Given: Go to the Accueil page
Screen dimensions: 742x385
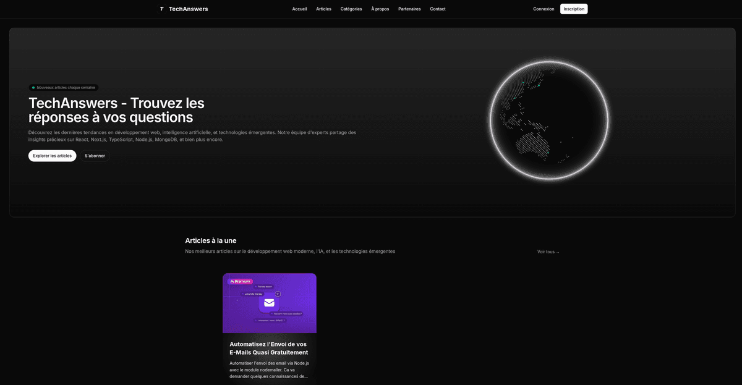Looking at the screenshot, I should [x=299, y=9].
